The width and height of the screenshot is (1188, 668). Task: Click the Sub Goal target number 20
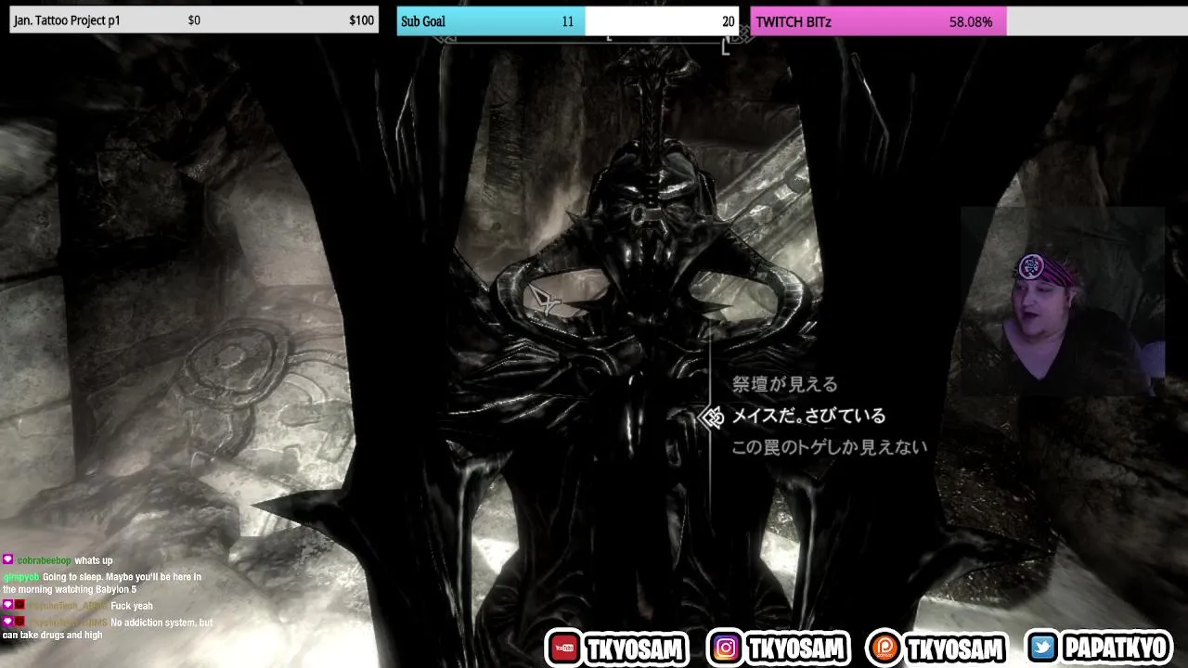tap(728, 21)
